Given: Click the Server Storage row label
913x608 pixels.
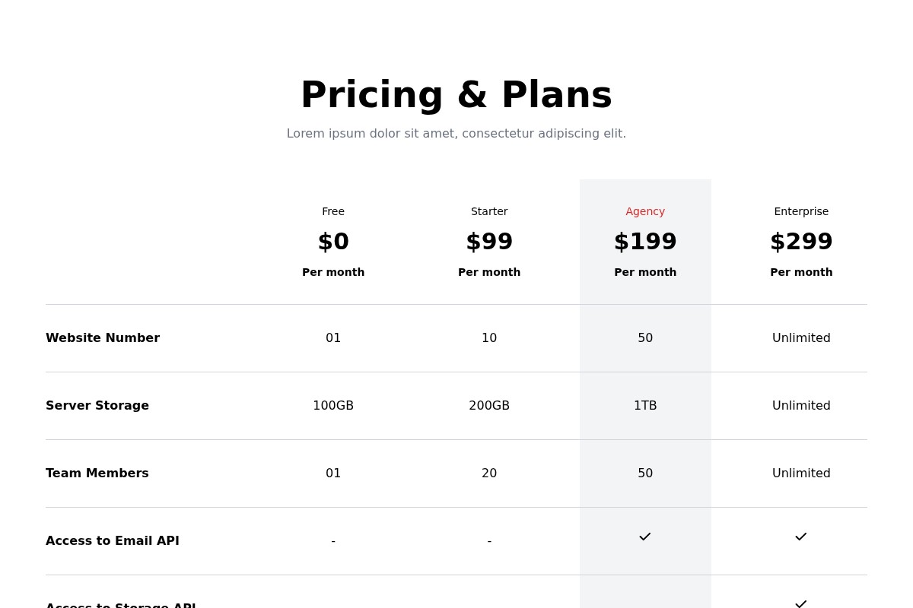Looking at the screenshot, I should [x=97, y=406].
